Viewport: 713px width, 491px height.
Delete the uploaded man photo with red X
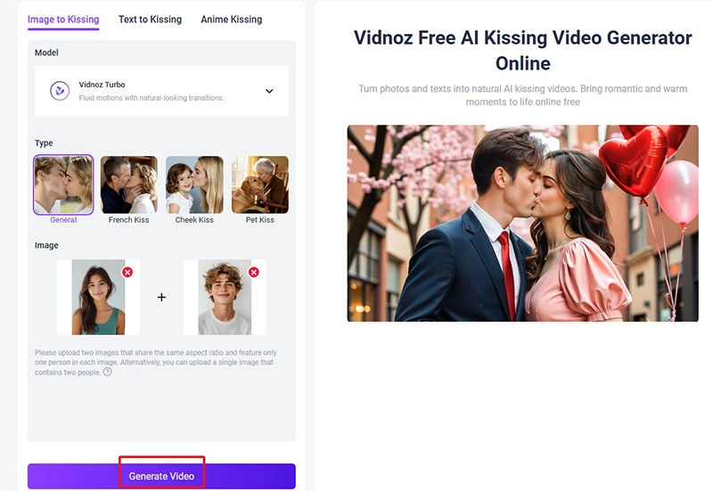coord(254,272)
